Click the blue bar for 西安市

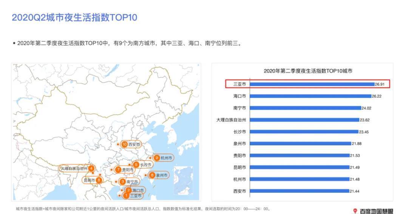coord(300,191)
